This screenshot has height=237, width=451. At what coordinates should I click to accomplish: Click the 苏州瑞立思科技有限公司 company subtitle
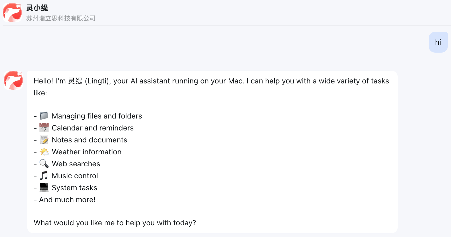click(61, 18)
